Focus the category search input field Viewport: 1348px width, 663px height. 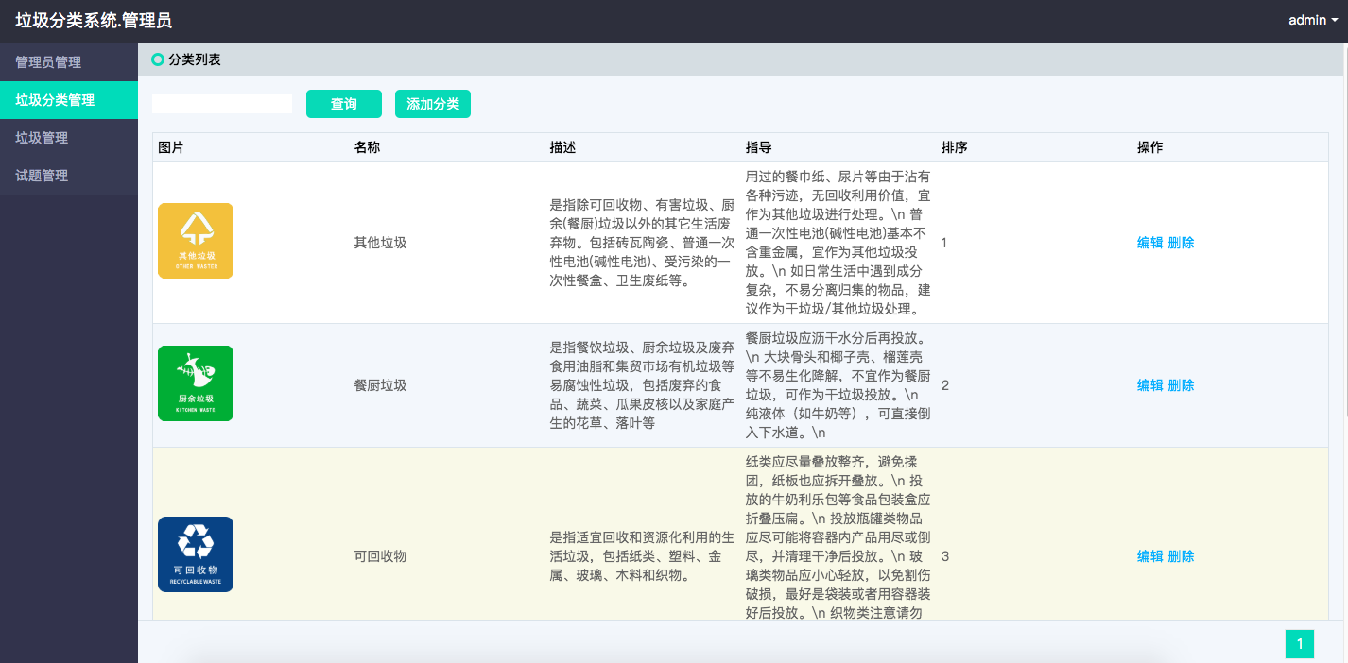click(x=222, y=104)
